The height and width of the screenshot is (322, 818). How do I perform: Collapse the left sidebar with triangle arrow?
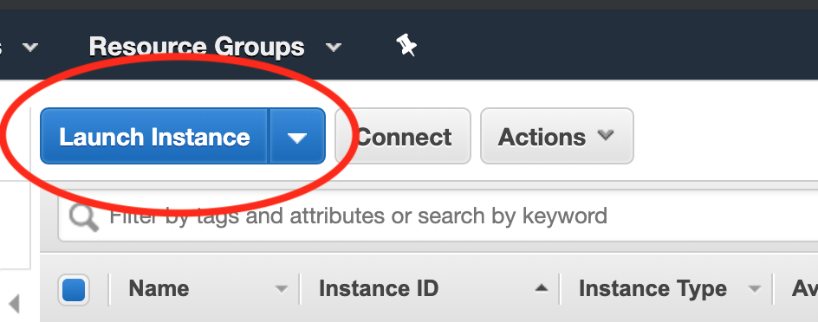pyautogui.click(x=14, y=303)
